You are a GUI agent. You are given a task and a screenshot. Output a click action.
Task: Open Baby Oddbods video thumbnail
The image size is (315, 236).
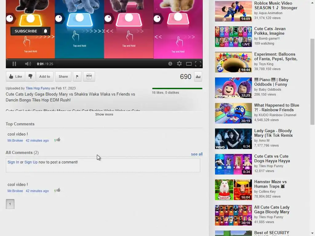tap(233, 88)
